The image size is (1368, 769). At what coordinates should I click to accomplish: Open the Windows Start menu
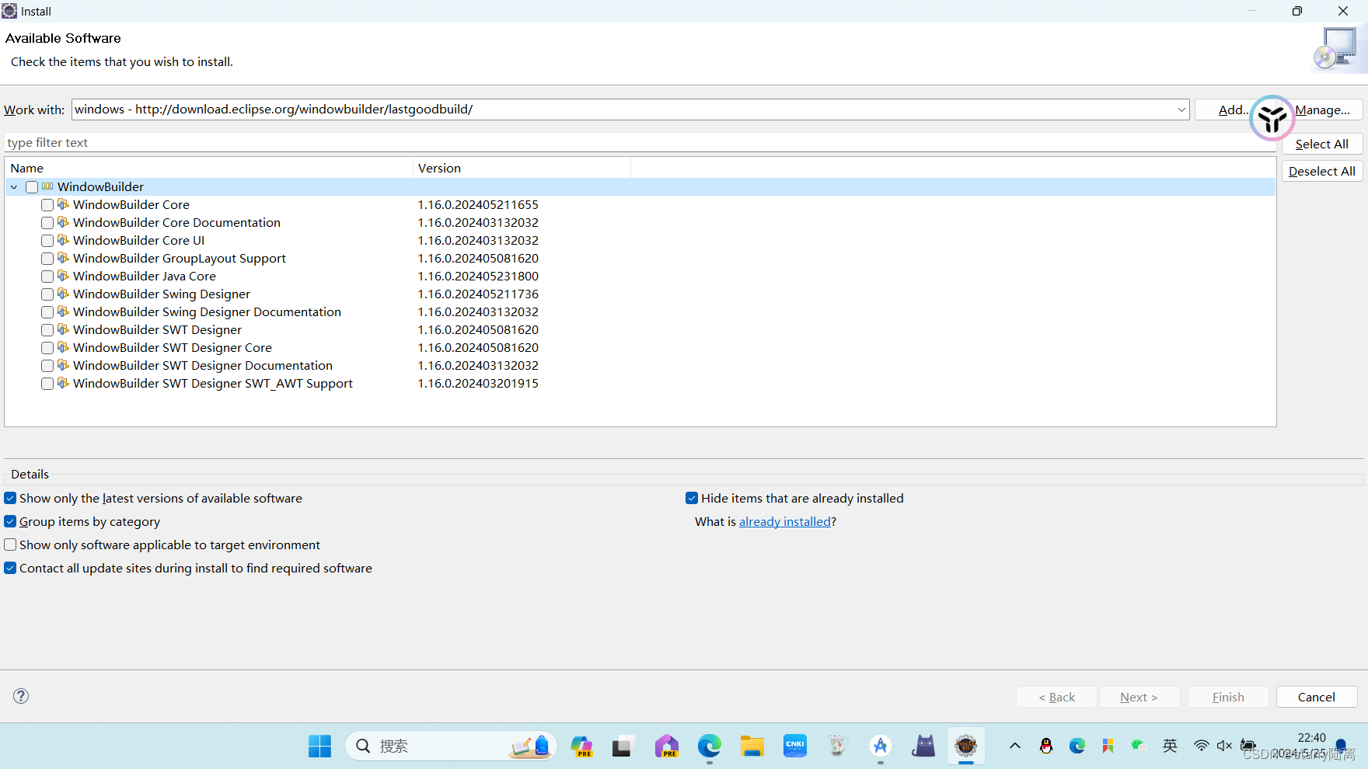point(319,746)
